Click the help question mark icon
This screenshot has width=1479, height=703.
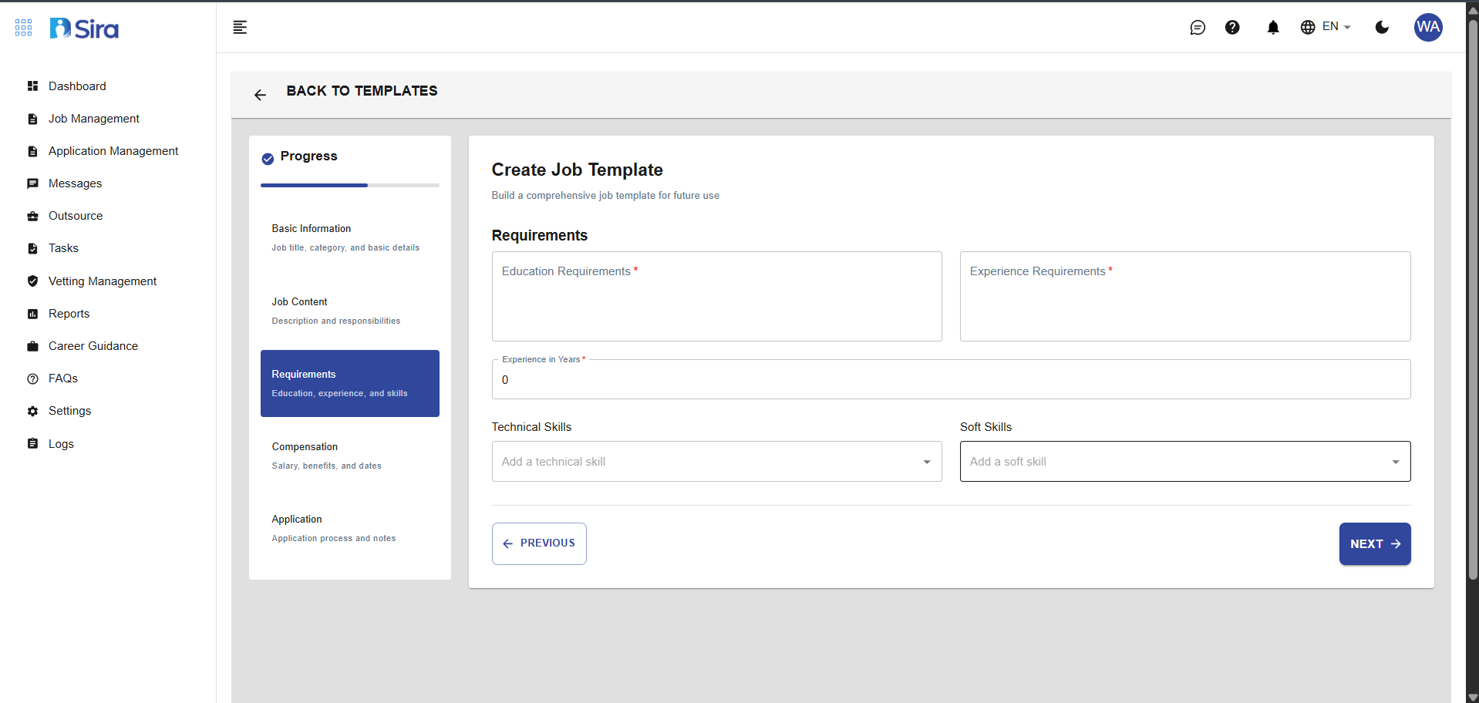click(1233, 28)
